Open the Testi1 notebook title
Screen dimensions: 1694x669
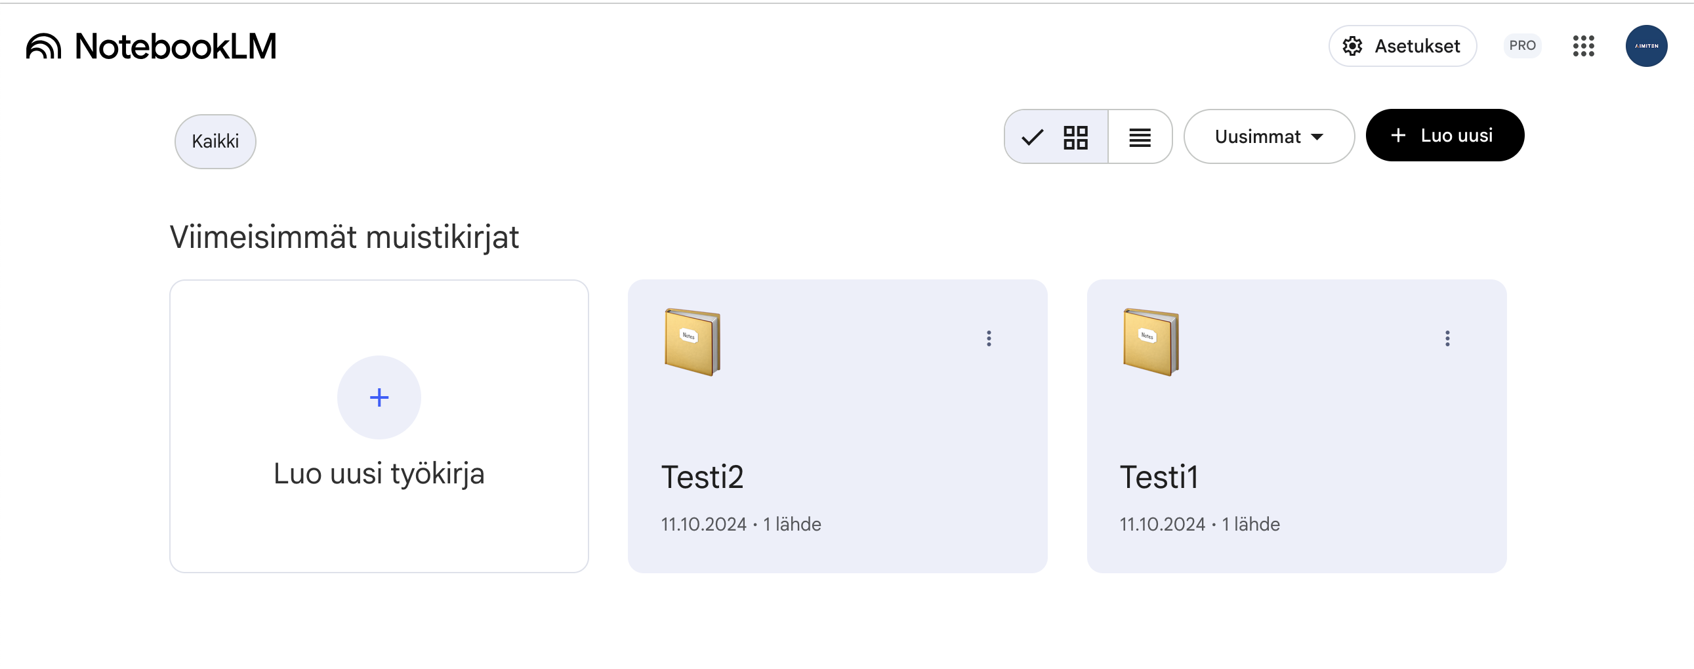1159,476
